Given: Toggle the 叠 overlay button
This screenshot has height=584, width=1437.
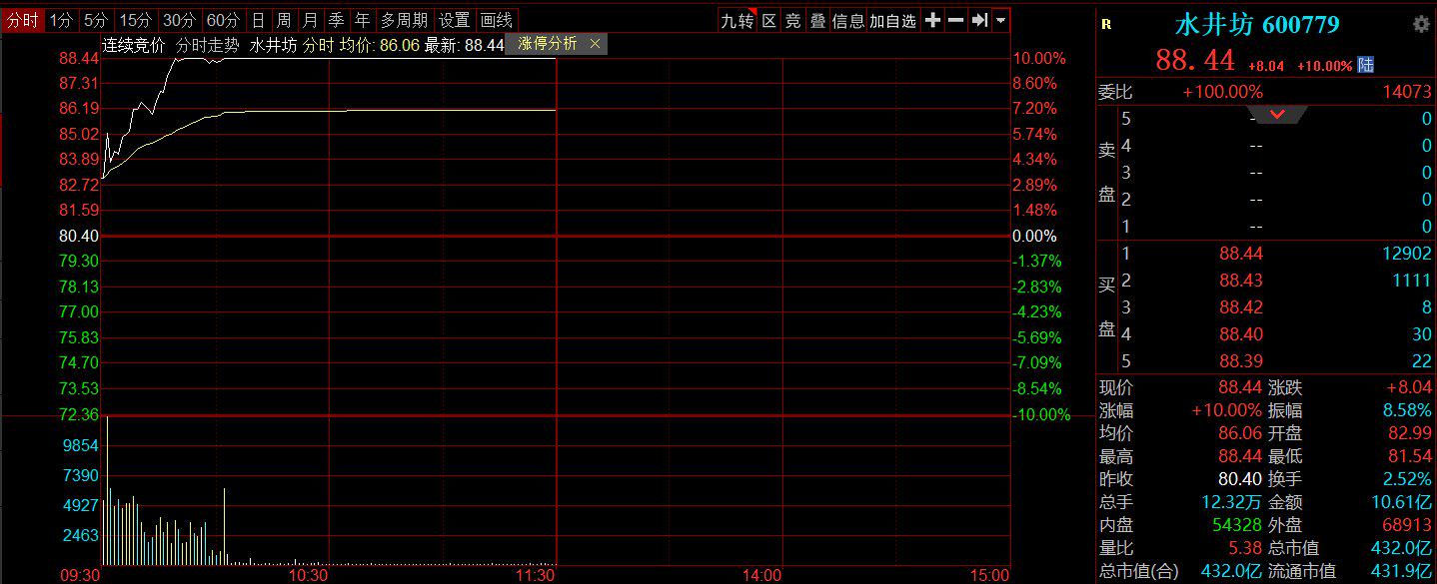Looking at the screenshot, I should [817, 20].
